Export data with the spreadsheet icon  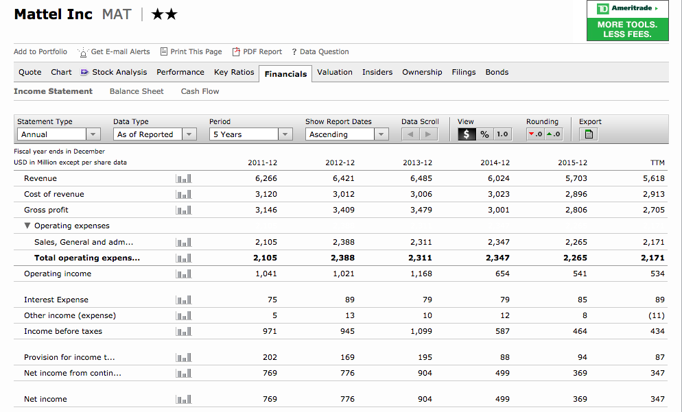click(589, 134)
